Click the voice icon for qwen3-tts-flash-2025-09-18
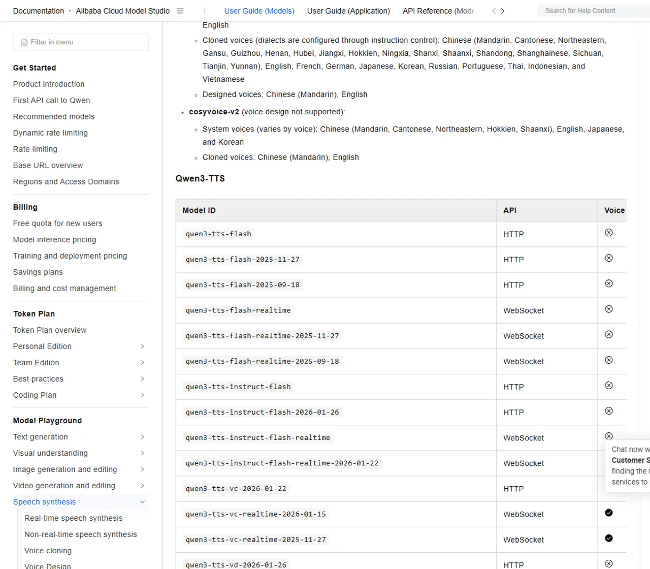Image resolution: width=650 pixels, height=569 pixels. click(x=609, y=283)
